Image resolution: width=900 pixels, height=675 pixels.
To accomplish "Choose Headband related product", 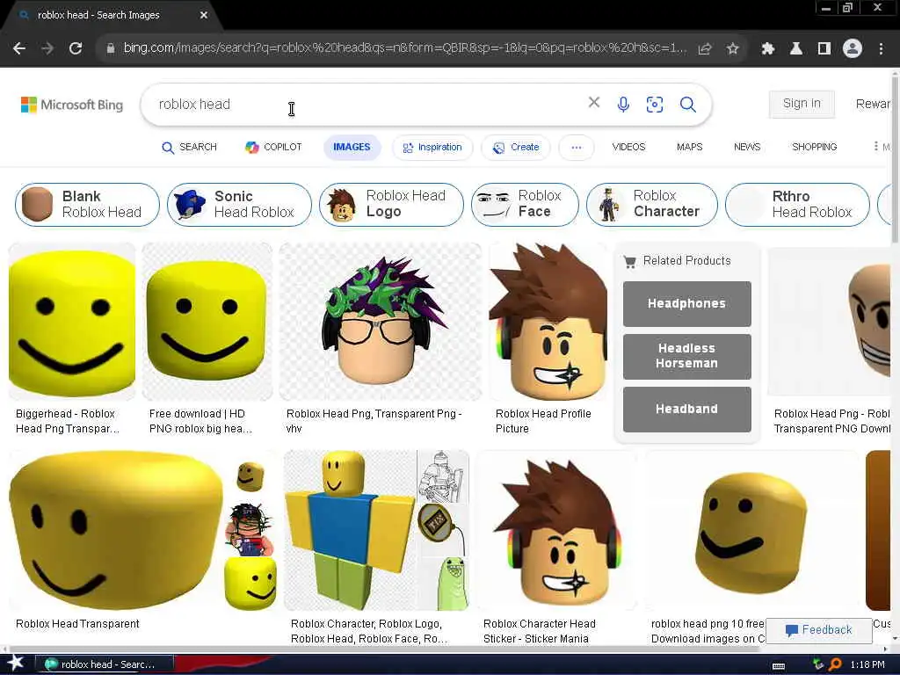I will (687, 410).
